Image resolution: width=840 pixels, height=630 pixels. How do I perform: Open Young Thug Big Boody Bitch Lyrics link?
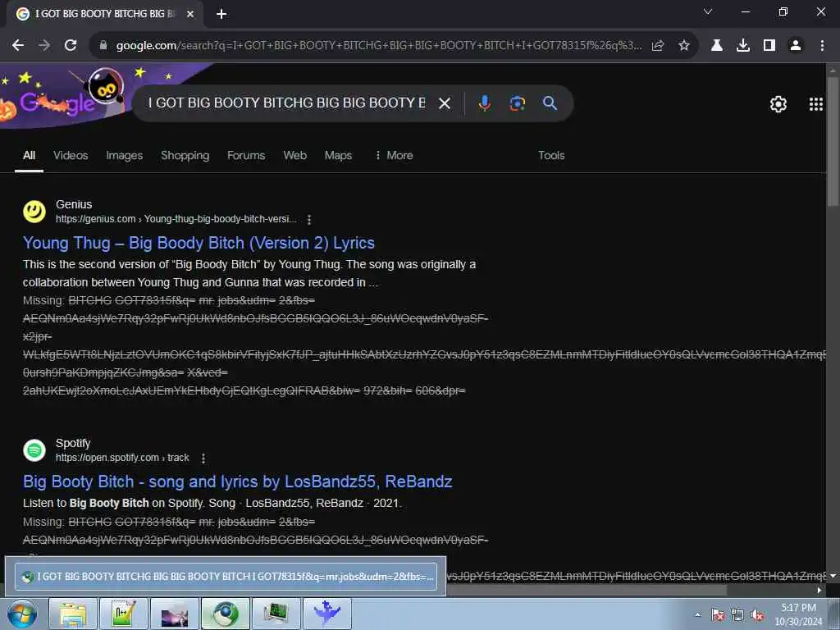(199, 243)
